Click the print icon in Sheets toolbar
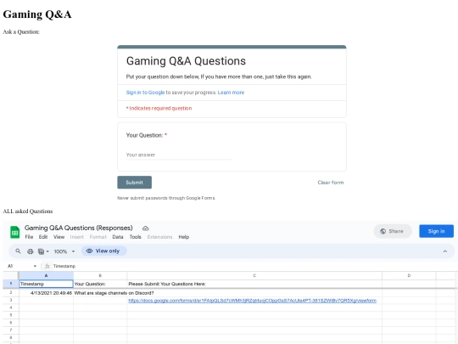Image resolution: width=458 pixels, height=344 pixels. (30, 251)
